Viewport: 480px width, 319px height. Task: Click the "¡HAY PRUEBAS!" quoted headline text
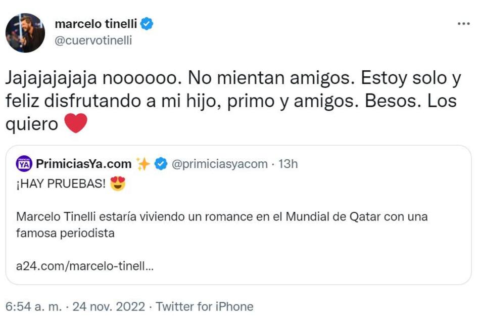click(x=61, y=184)
